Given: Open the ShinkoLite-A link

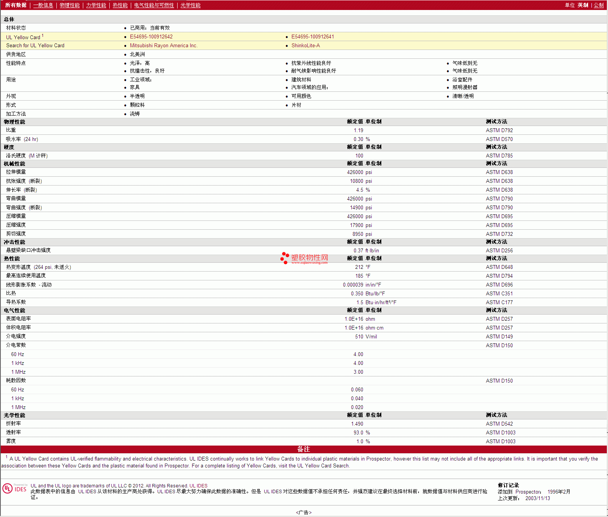Looking at the screenshot, I should (305, 46).
